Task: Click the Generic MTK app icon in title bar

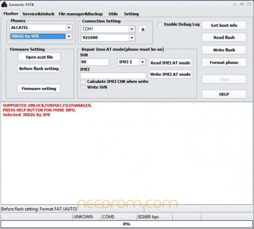Action: pyautogui.click(x=4, y=5)
